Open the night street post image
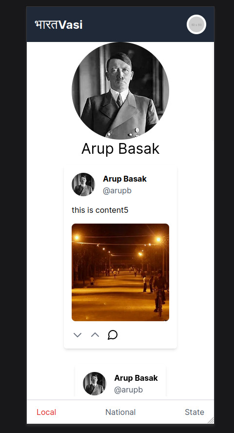 coord(120,272)
